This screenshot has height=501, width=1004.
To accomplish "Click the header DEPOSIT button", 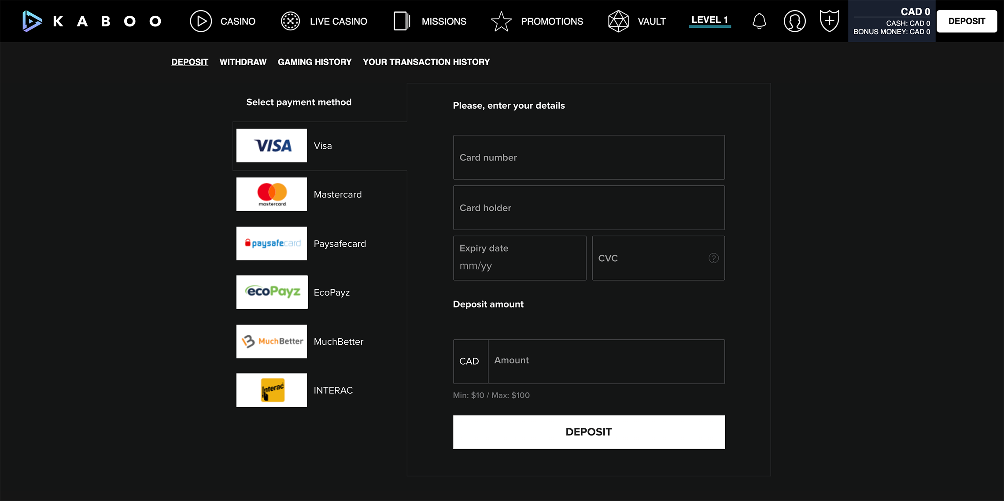I will pyautogui.click(x=967, y=21).
